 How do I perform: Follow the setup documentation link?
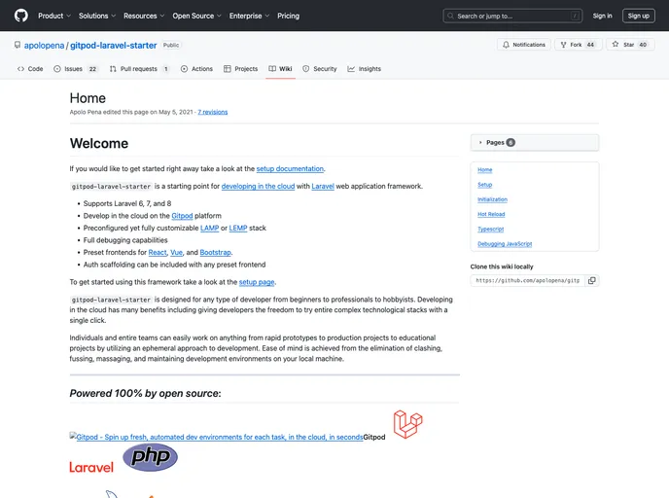point(290,169)
